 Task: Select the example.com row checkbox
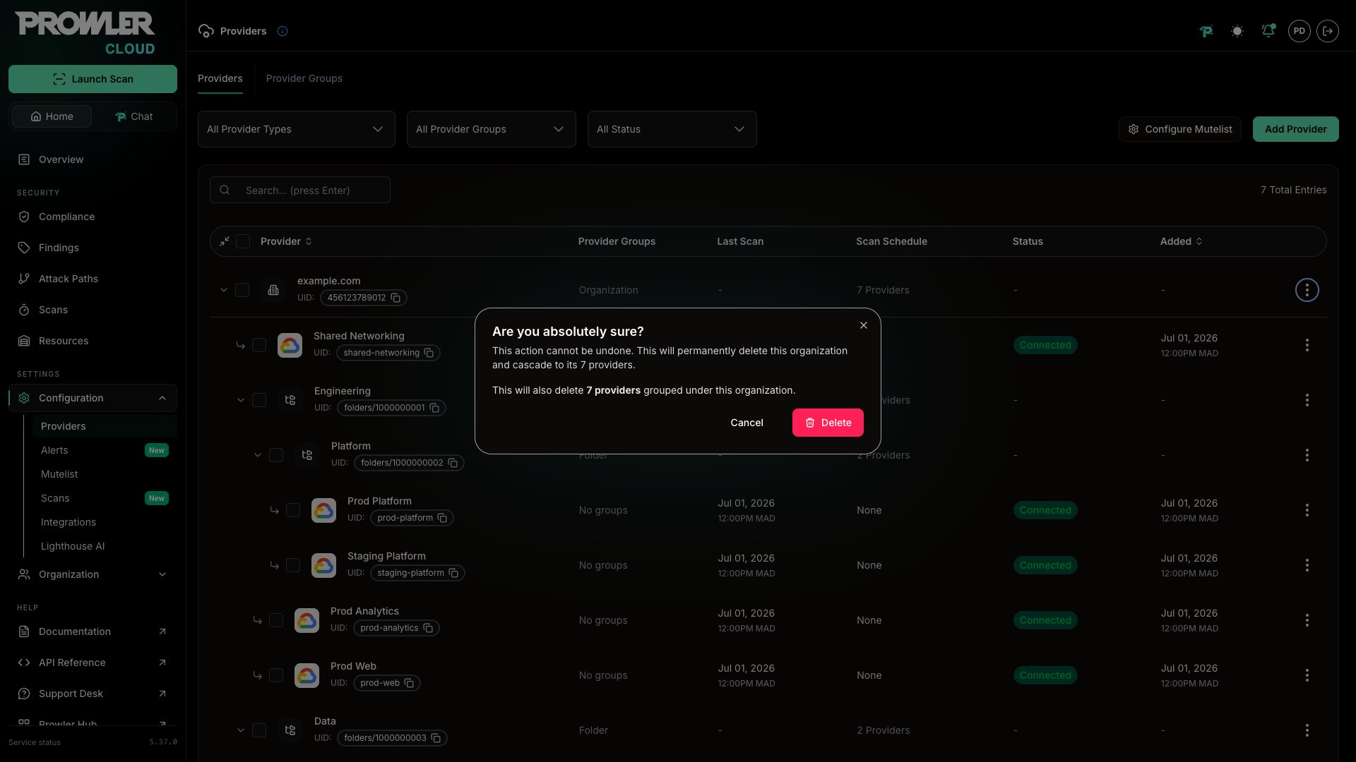pyautogui.click(x=242, y=290)
